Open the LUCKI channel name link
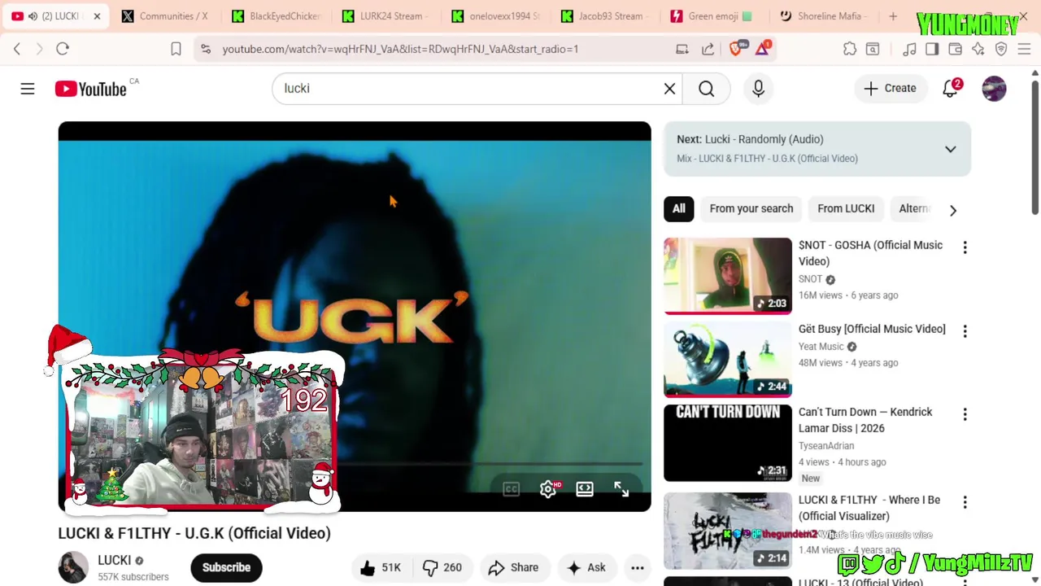 [x=114, y=560]
